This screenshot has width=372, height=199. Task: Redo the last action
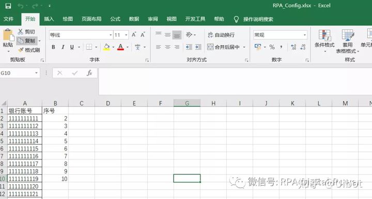click(x=35, y=6)
